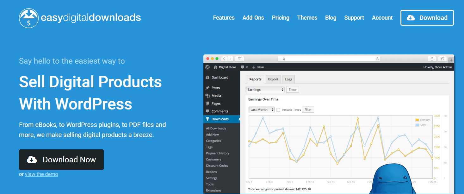Screen dimensions: 464x194
Task: Click the Download Now button
Action: click(x=61, y=160)
